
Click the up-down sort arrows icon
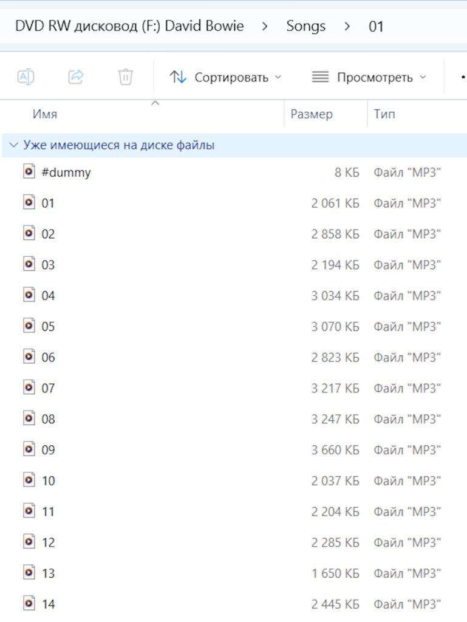point(178,77)
